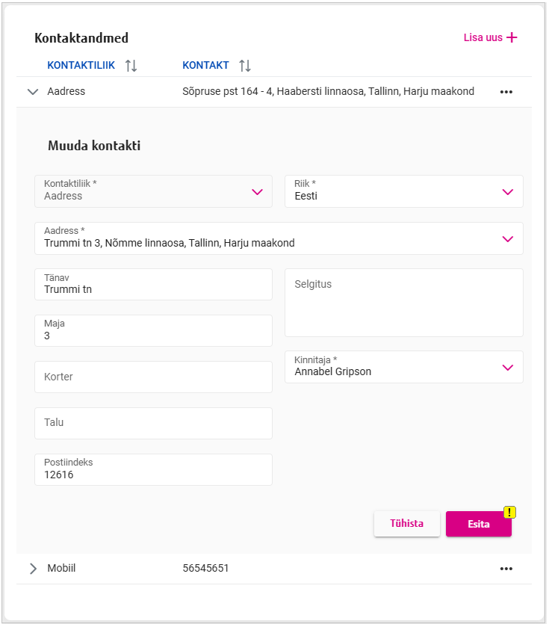This screenshot has width=549, height=624.
Task: Submit the form with Esita button
Action: click(479, 524)
